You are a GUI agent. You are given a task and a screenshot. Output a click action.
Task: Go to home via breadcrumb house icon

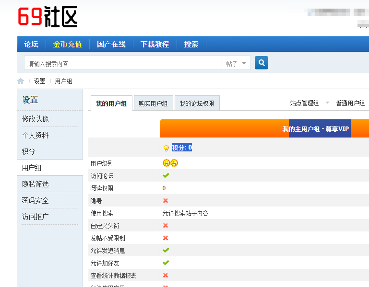(x=21, y=81)
